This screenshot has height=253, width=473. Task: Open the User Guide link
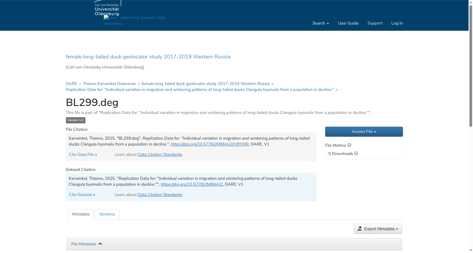click(x=348, y=23)
